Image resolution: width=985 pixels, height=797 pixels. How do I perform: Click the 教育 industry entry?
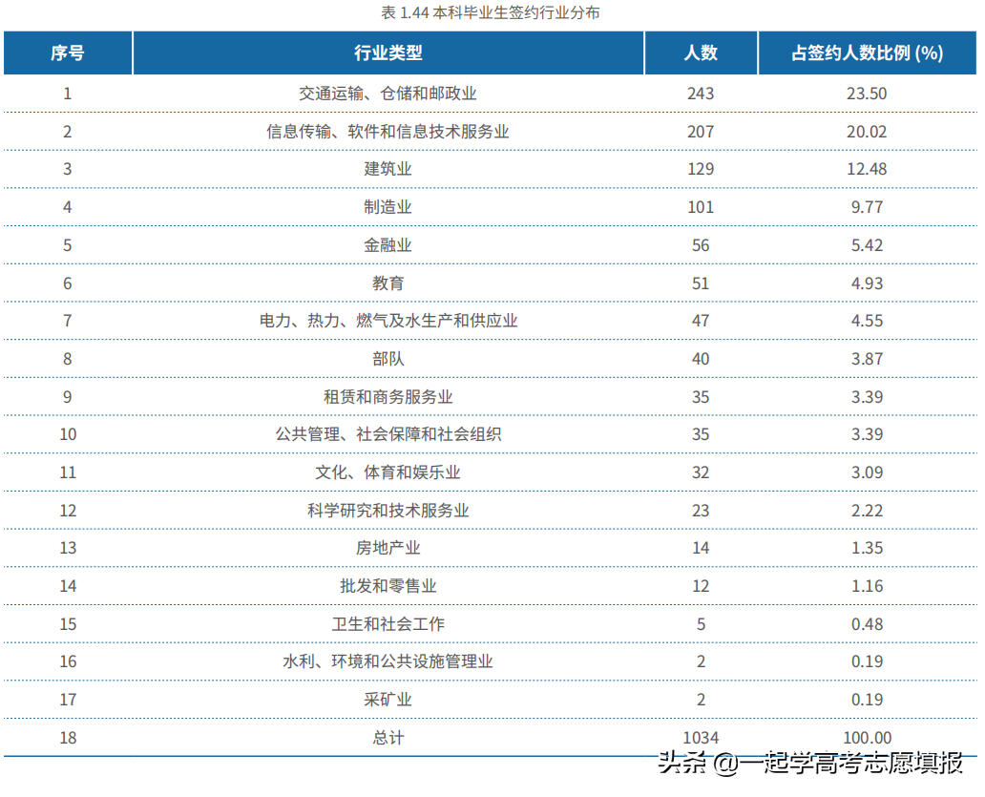(388, 283)
